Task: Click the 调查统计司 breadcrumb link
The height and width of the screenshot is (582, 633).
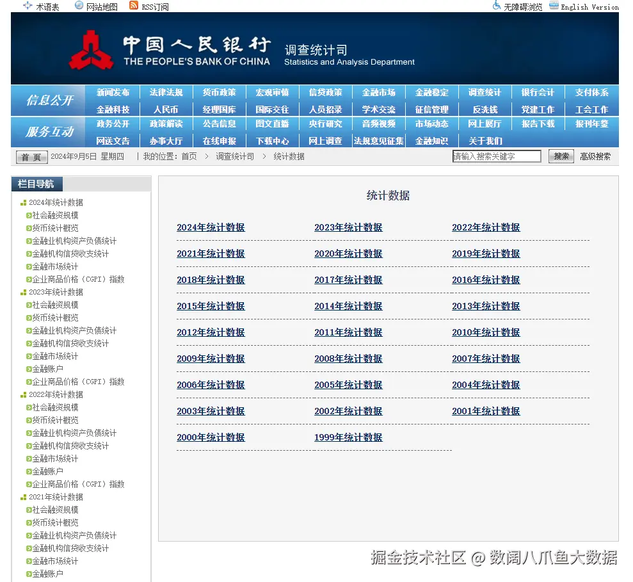Action: (235, 157)
